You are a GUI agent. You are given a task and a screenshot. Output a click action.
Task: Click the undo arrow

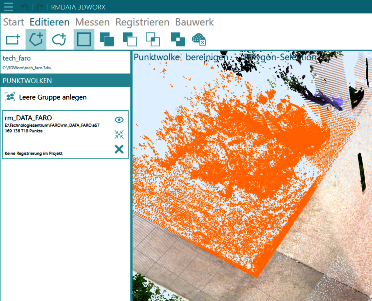(x=24, y=7)
